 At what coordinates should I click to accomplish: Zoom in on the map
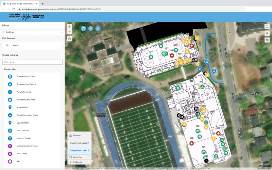[69, 26]
